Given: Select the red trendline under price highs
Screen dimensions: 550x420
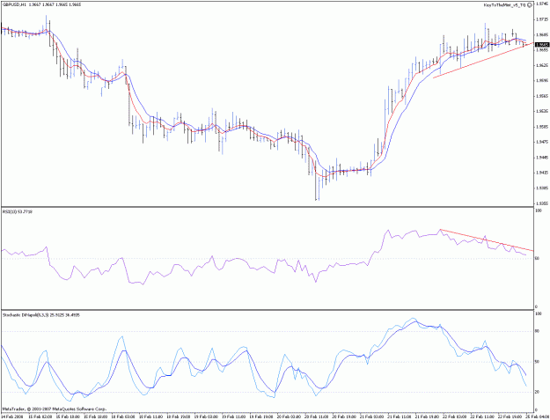Looking at the screenshot, I should pos(483,61).
